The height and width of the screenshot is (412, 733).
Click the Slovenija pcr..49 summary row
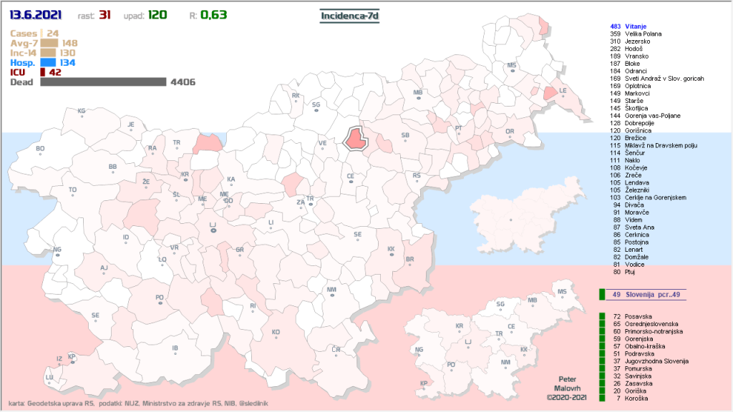point(641,294)
